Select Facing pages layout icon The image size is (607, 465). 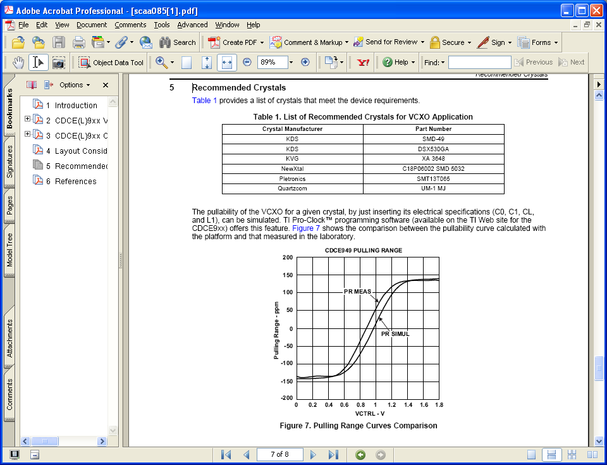click(592, 454)
